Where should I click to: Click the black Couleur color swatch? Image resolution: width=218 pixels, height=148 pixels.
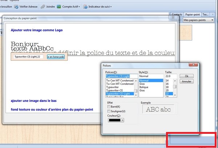pyautogui.click(x=113, y=120)
